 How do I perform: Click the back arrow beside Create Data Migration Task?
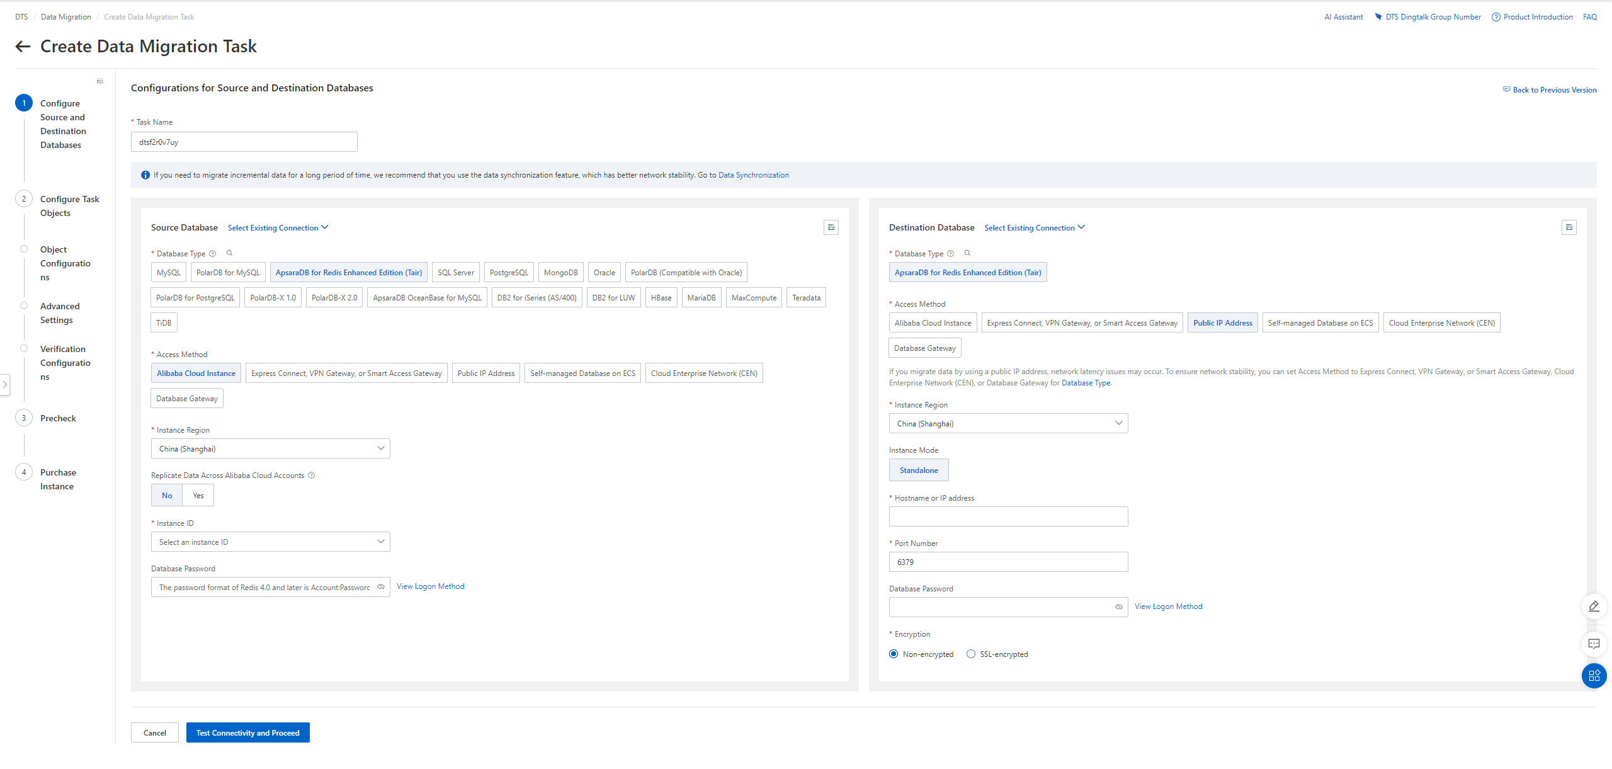[x=23, y=47]
